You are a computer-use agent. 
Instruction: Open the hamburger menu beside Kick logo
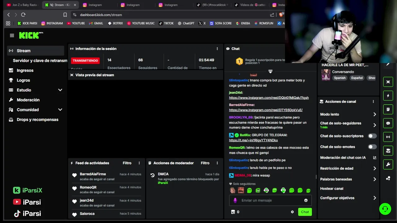(12, 36)
